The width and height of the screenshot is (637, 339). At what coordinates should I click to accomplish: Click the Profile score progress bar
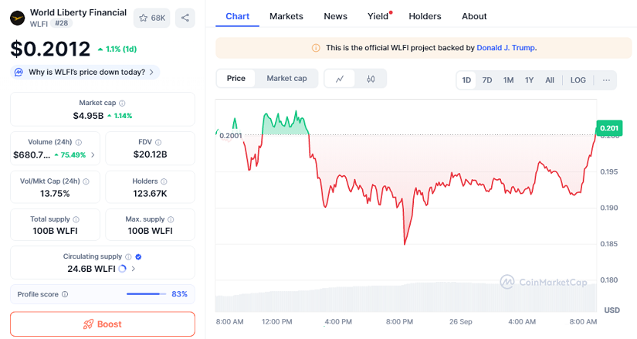point(146,294)
